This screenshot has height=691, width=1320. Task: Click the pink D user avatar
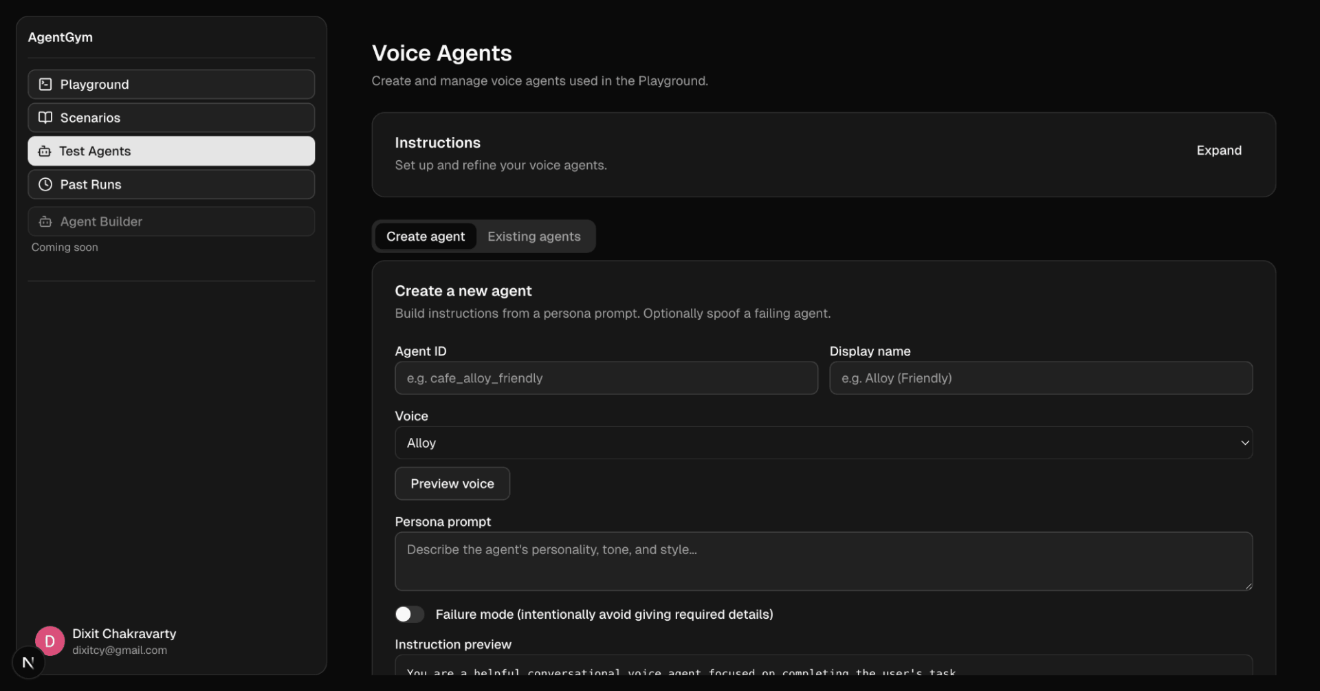click(49, 641)
